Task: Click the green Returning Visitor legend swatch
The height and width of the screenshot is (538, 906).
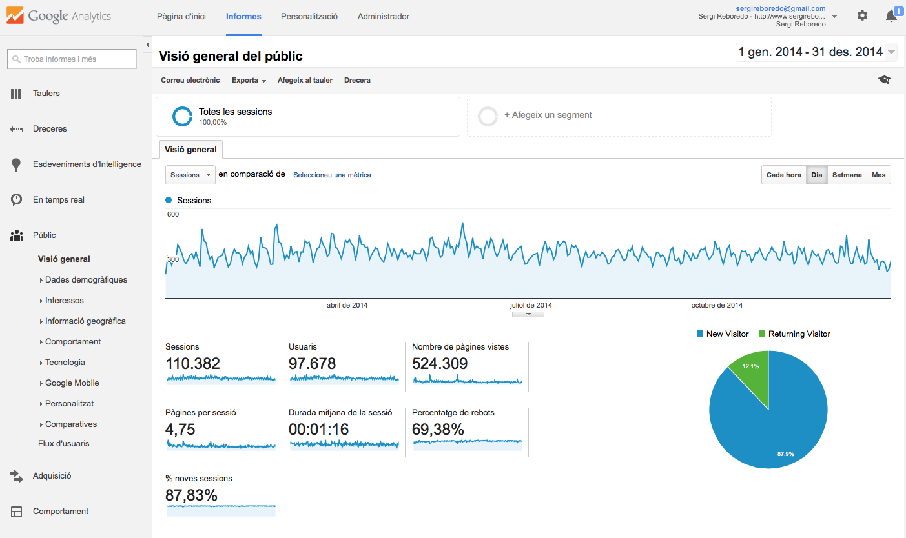Action: pyautogui.click(x=762, y=334)
